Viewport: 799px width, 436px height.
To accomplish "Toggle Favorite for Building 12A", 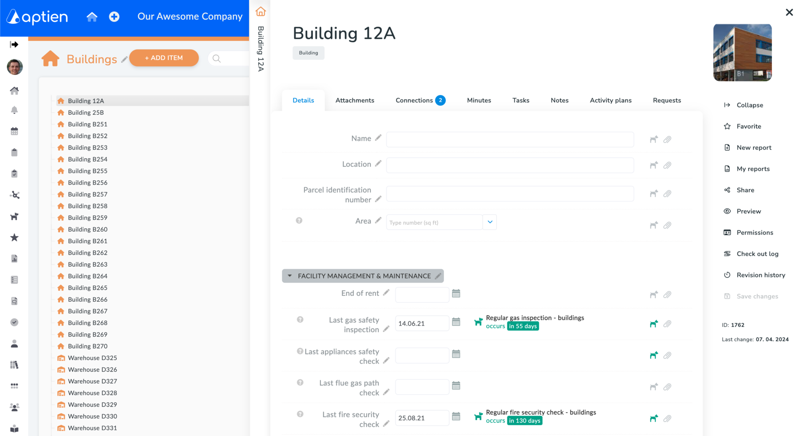I will (748, 126).
